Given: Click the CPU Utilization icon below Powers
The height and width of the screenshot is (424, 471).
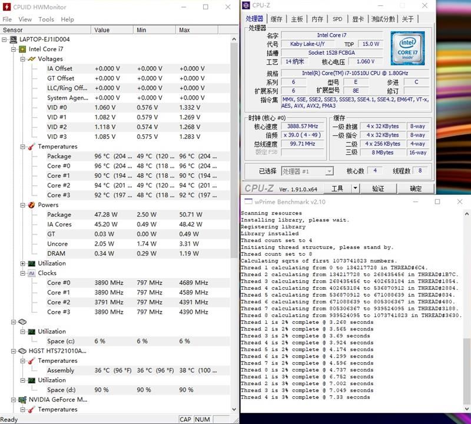Looking at the screenshot, I should [x=32, y=264].
